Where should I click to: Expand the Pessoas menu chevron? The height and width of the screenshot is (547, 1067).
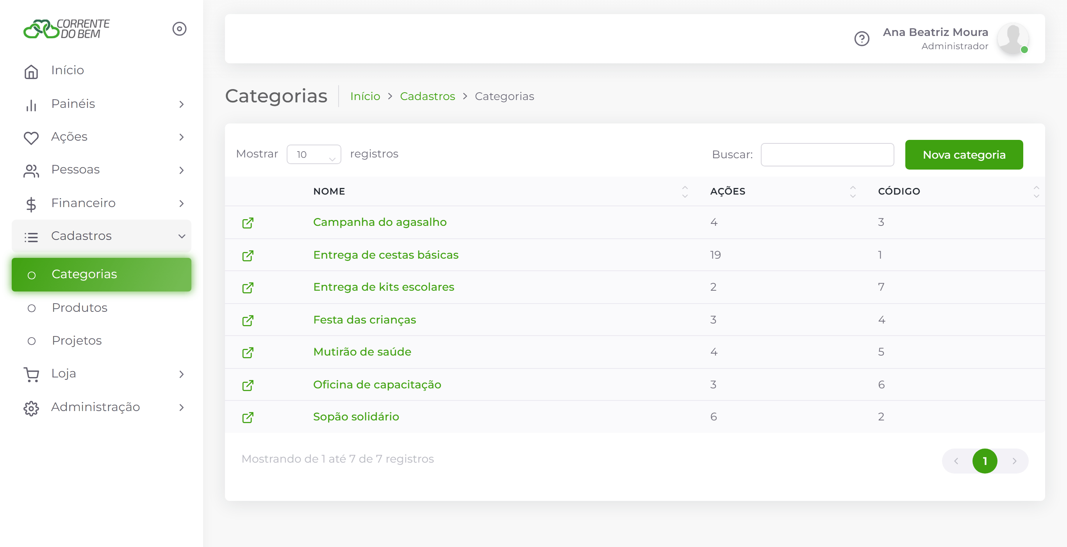pos(182,170)
